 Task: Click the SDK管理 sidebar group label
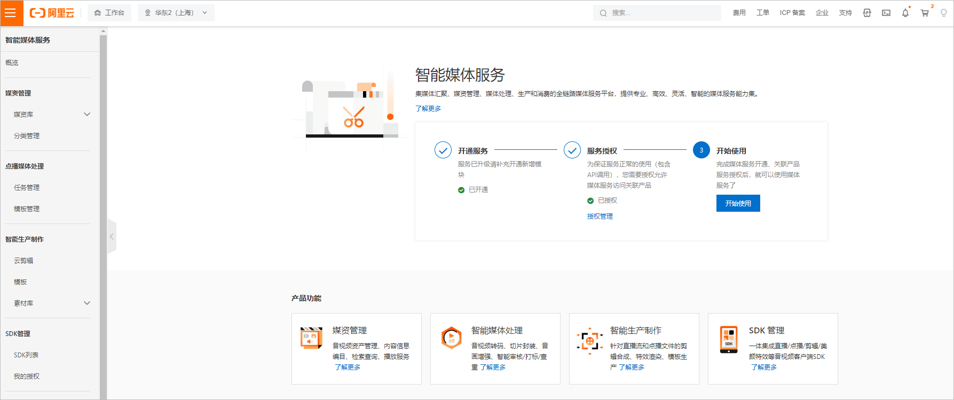18,333
